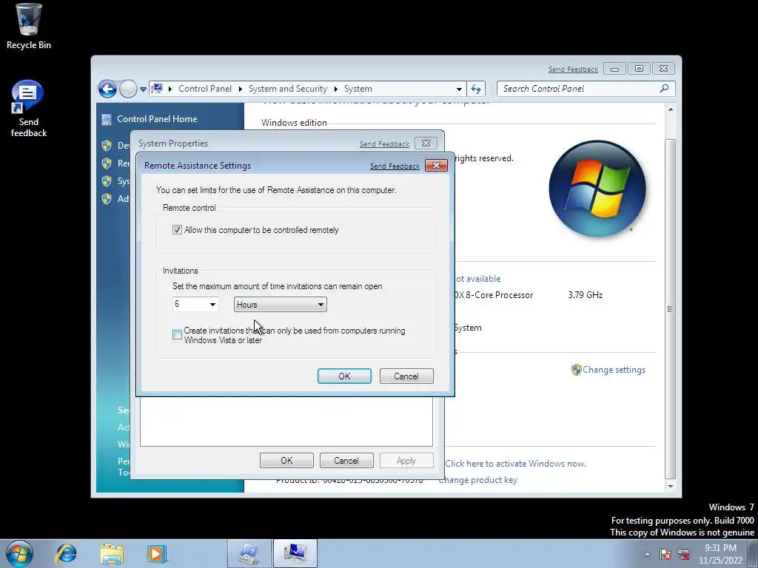The height and width of the screenshot is (568, 758).
Task: Refresh the Control Panel address bar
Action: click(x=476, y=89)
